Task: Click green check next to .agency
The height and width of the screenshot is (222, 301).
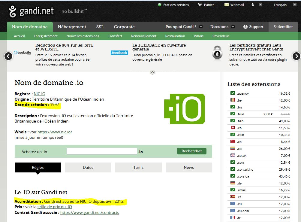Action: pyautogui.click(x=233, y=93)
